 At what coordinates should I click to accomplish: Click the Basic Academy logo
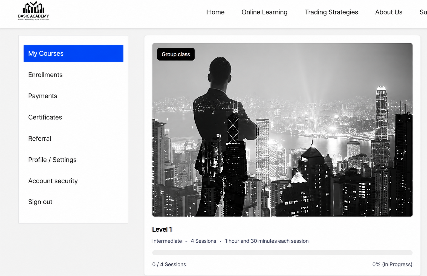click(x=33, y=11)
